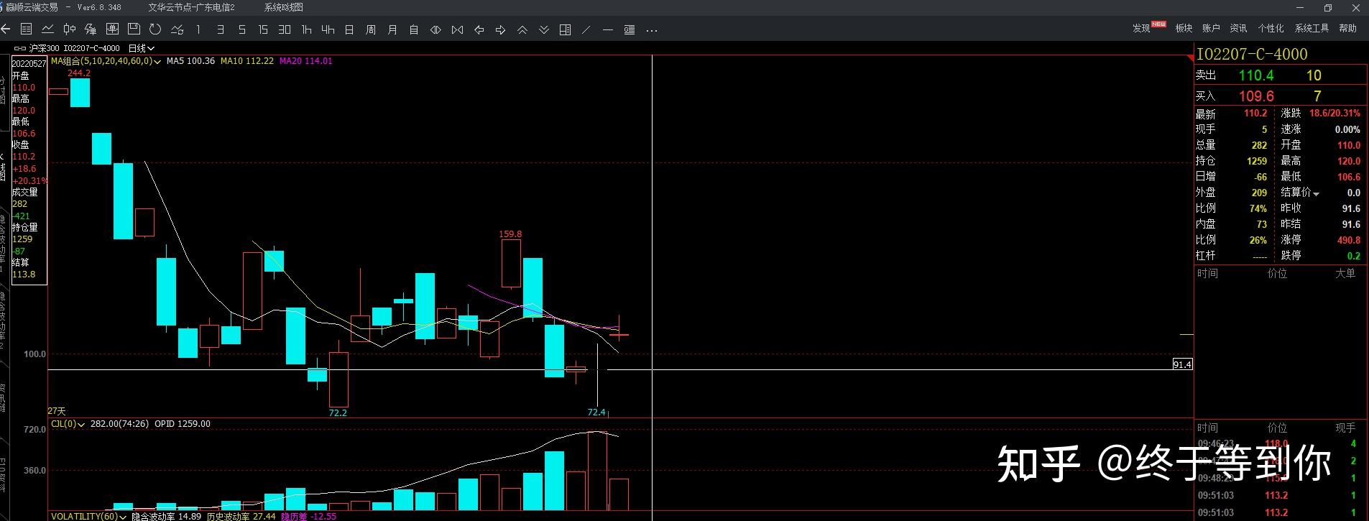Open the 日线 period dropdown
Viewport: 1369px width, 521px height.
[142, 48]
